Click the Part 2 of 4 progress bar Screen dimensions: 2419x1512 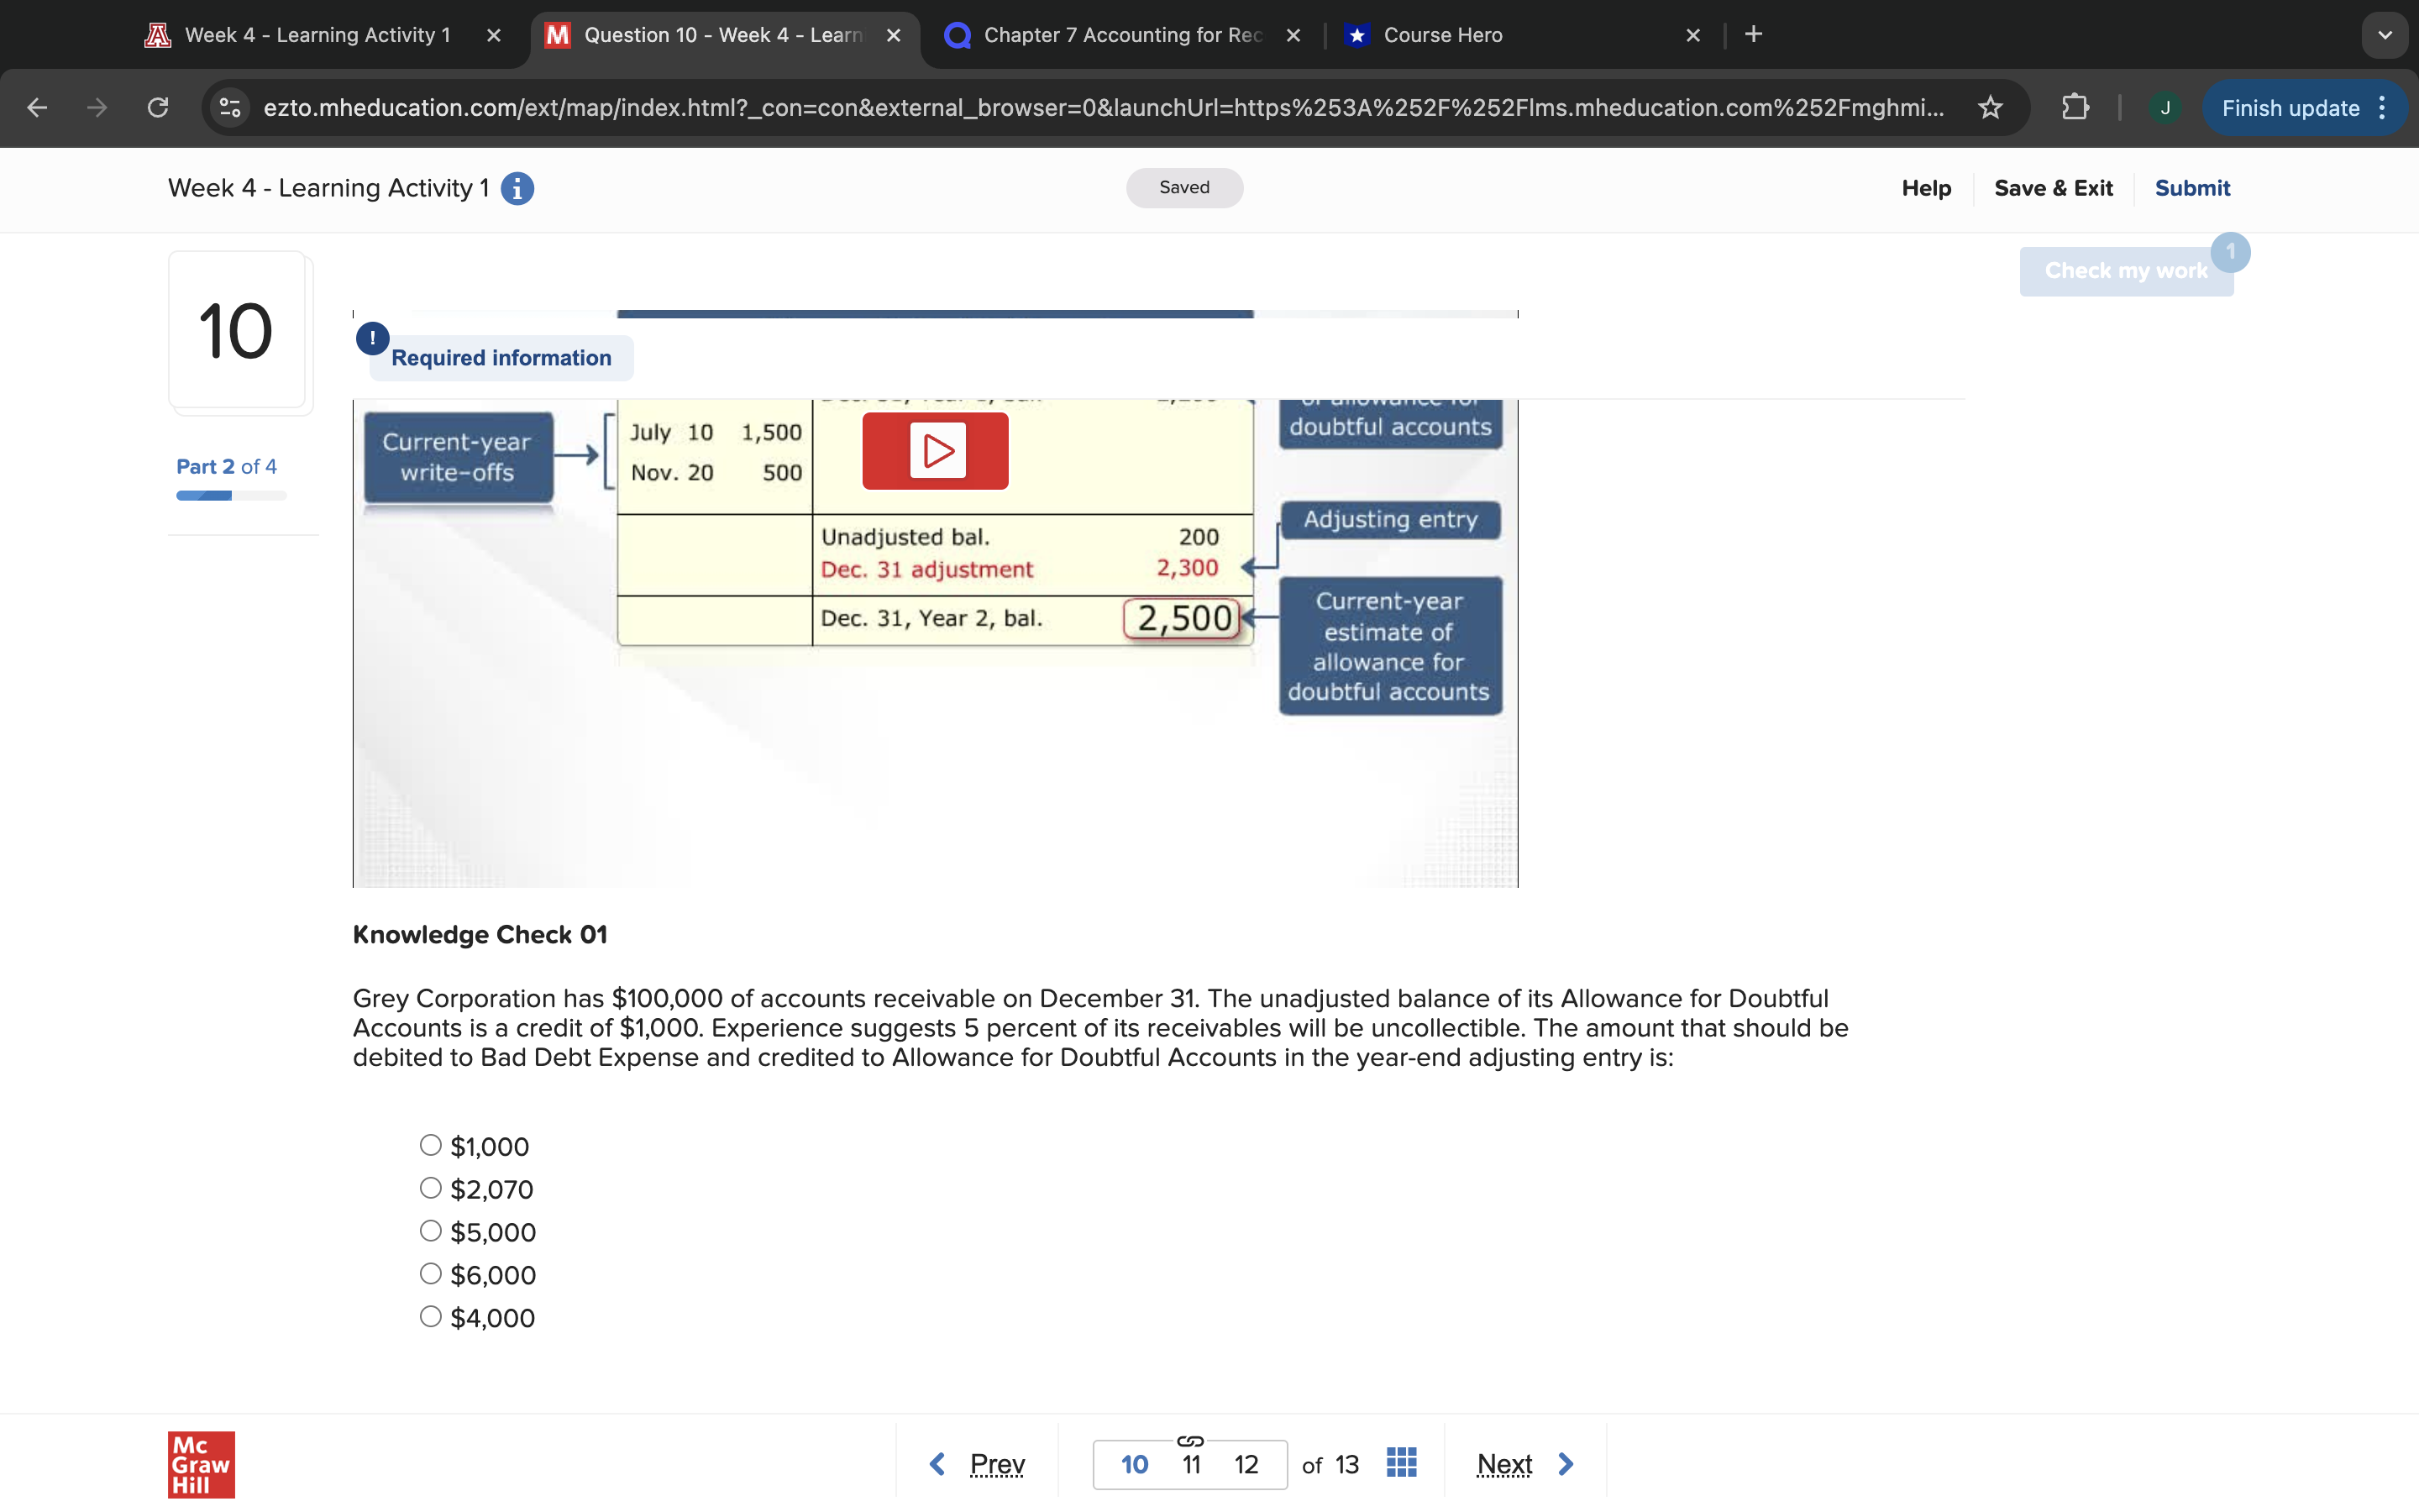231,496
